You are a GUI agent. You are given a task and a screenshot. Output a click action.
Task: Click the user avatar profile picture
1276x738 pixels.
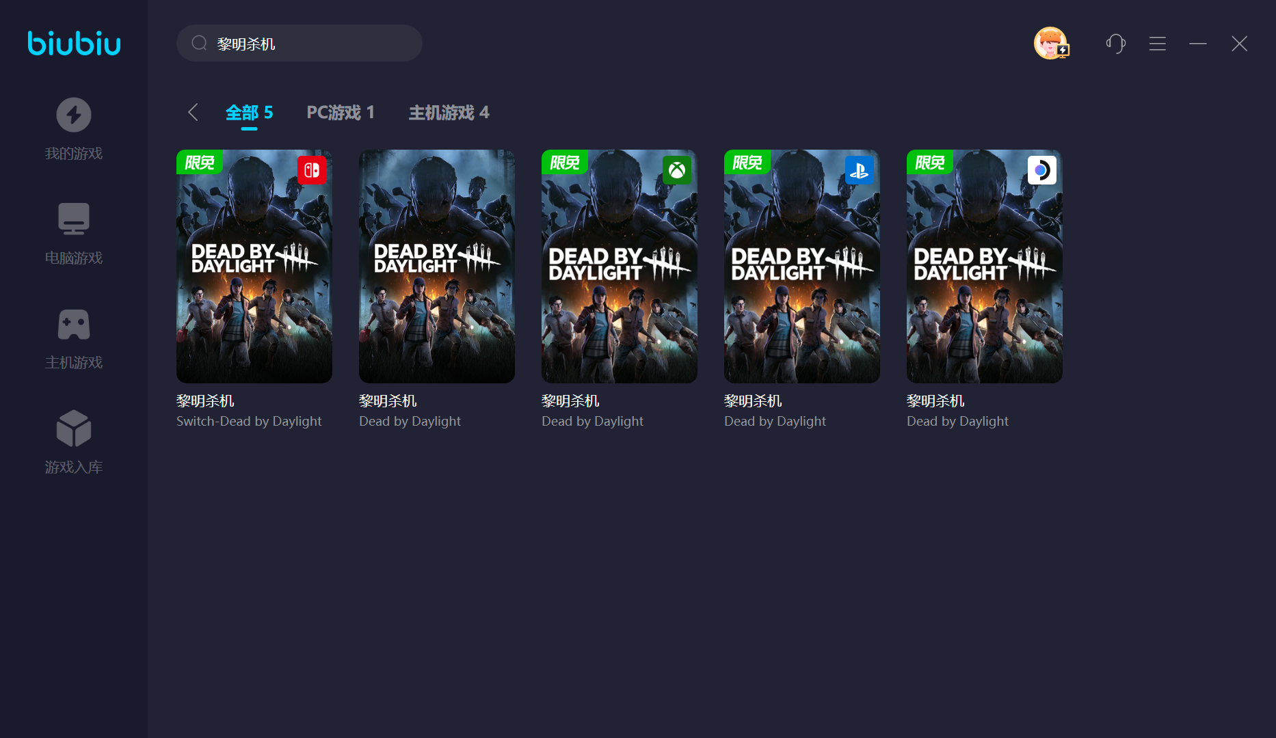[1050, 44]
